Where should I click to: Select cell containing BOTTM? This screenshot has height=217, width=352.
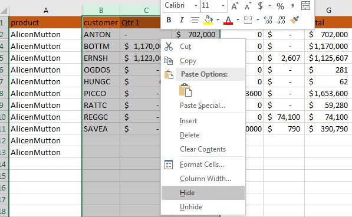[101, 46]
